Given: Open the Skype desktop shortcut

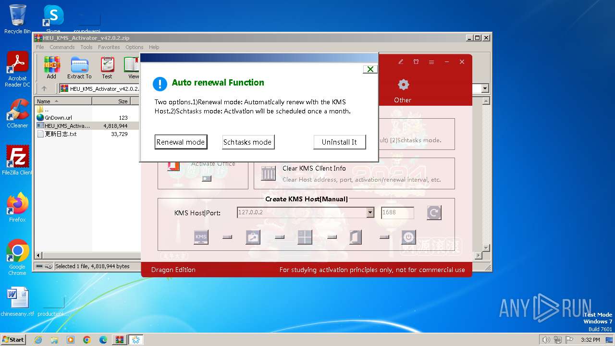Looking at the screenshot, I should pyautogui.click(x=53, y=18).
